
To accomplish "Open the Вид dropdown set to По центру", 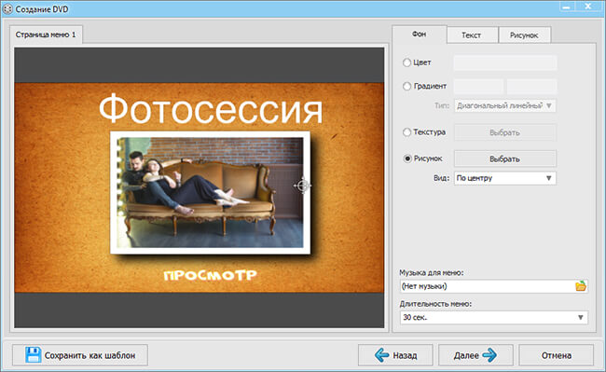I will coord(504,178).
